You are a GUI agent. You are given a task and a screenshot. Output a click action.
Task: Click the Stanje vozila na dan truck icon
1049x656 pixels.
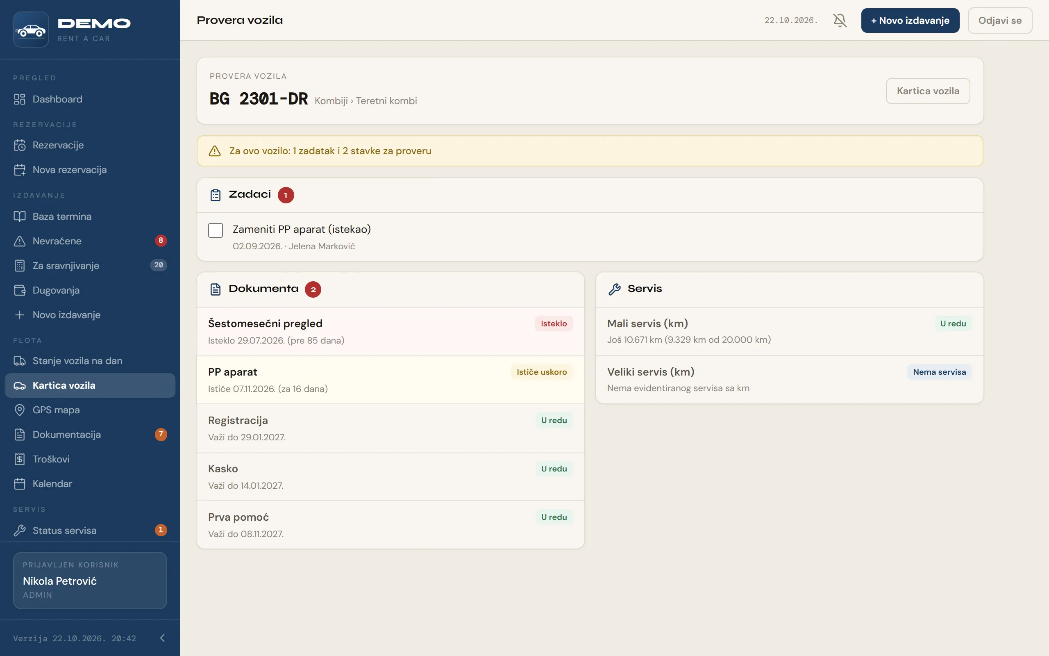tap(20, 360)
